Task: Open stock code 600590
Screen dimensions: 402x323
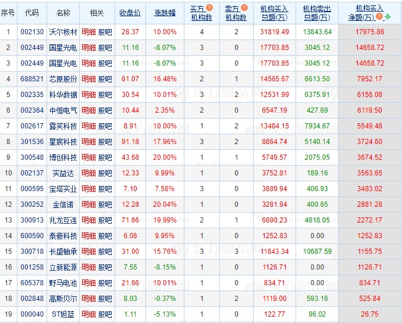Action: (32, 236)
